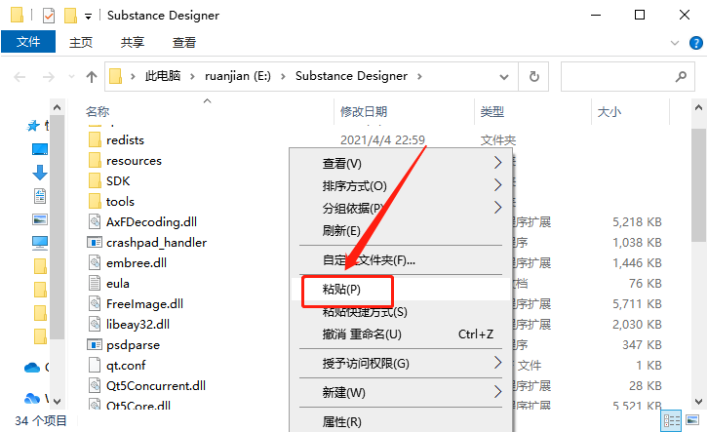Screen dimensions: 708x432
Task: Select the embree.dll file icon
Action: [x=95, y=262]
